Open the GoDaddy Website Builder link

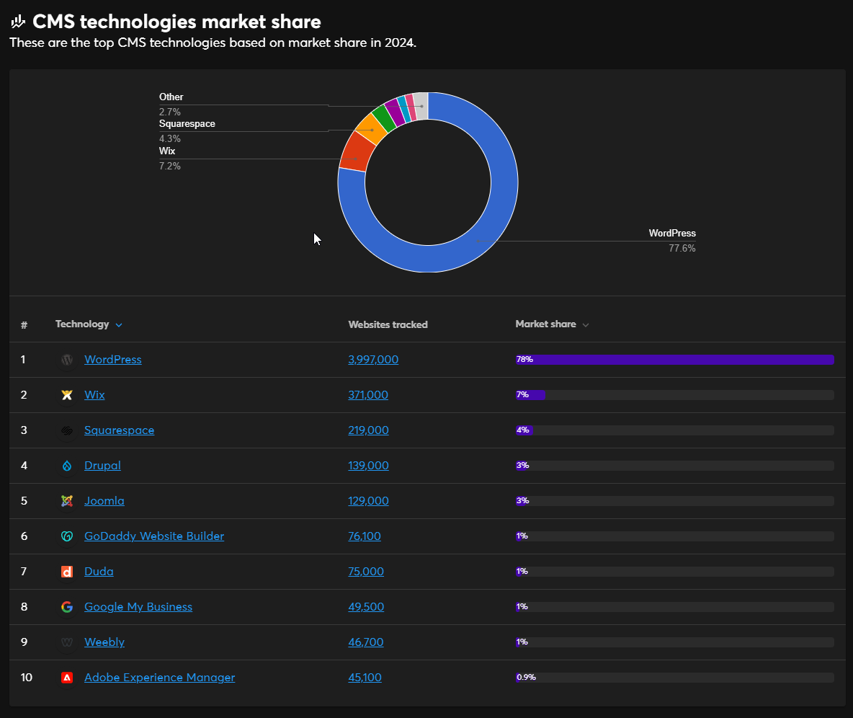click(x=154, y=536)
